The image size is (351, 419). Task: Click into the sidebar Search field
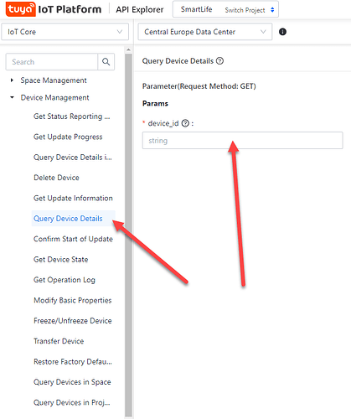(x=52, y=62)
